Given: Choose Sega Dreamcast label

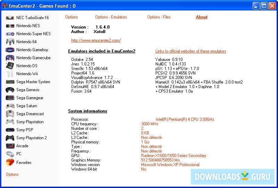Looking at the screenshot, I should click(x=30, y=114).
